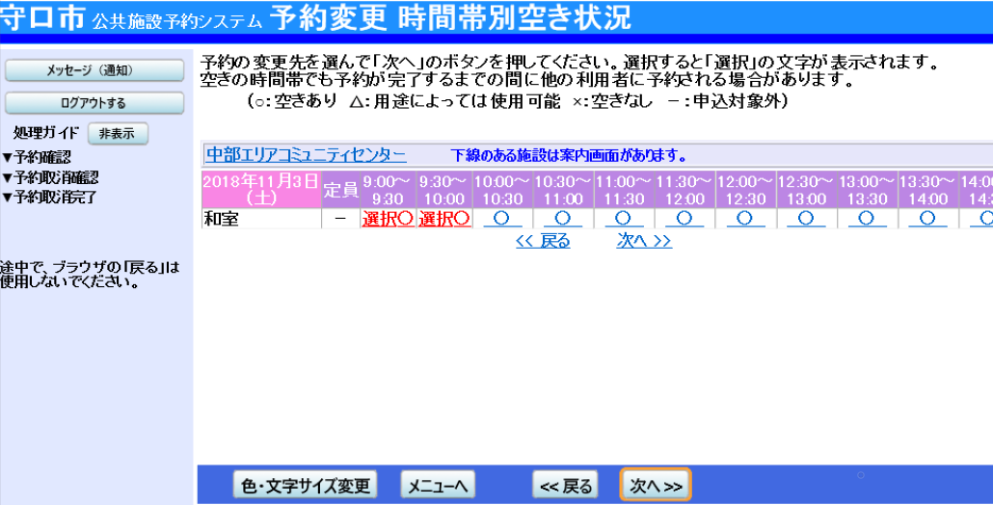Click the 下線のある施設は案内画面があります note
The width and height of the screenshot is (993, 505).
click(569, 156)
